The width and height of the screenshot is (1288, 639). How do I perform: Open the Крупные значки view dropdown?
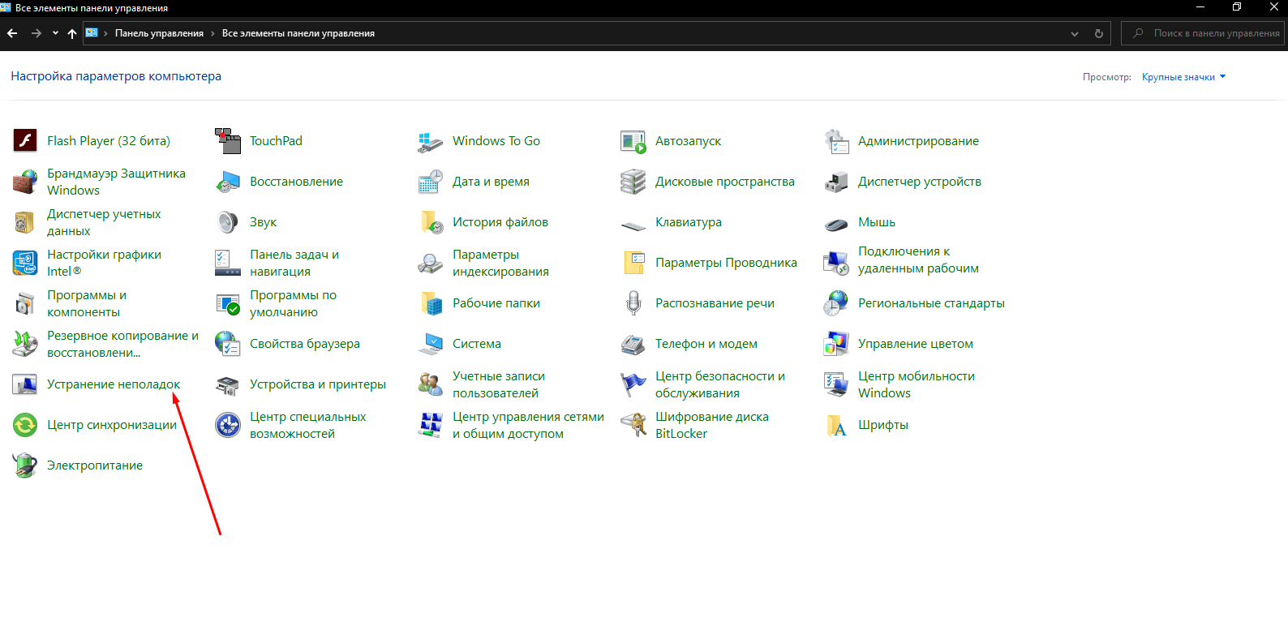(x=1183, y=77)
